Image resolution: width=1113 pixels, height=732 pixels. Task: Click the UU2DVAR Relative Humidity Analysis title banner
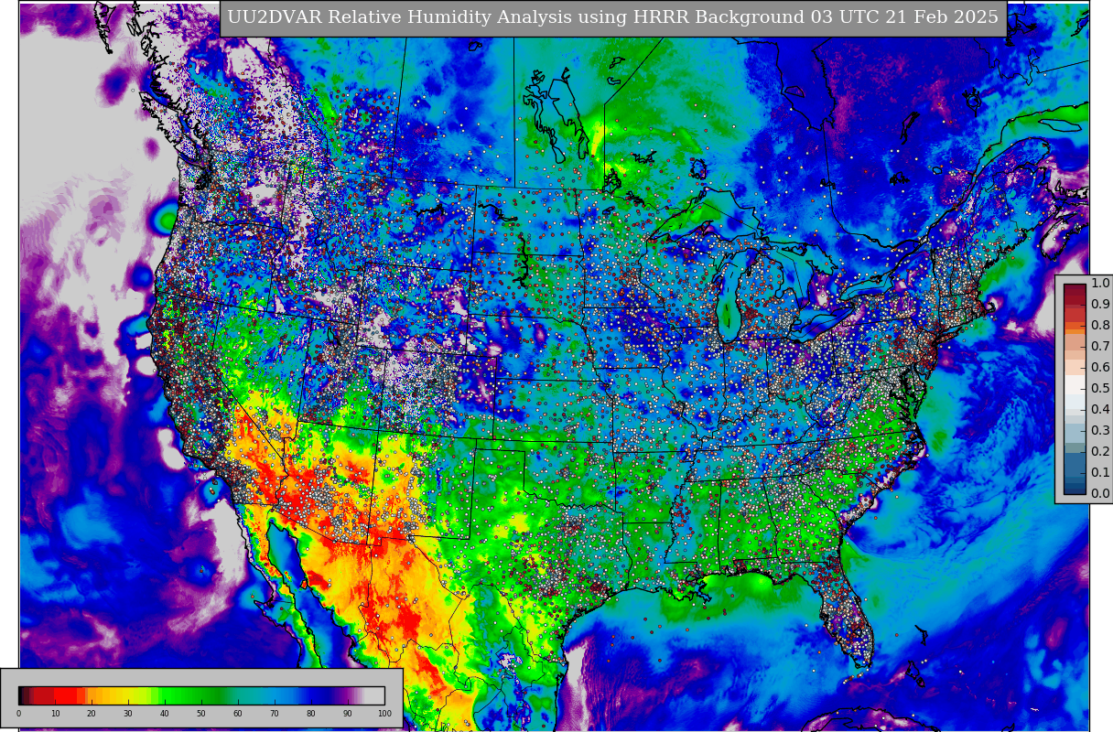click(x=613, y=18)
